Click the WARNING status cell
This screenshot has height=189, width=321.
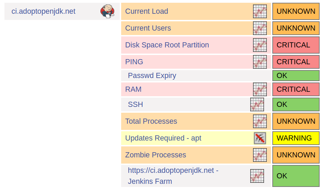click(x=296, y=138)
